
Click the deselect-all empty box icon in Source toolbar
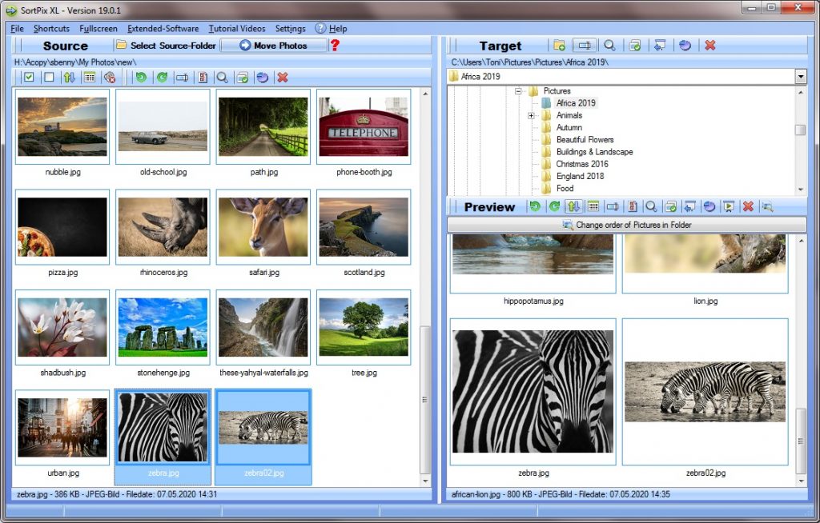point(49,78)
